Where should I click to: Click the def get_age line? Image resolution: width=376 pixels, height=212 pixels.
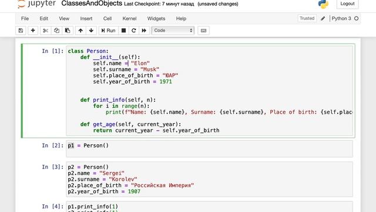click(130, 124)
